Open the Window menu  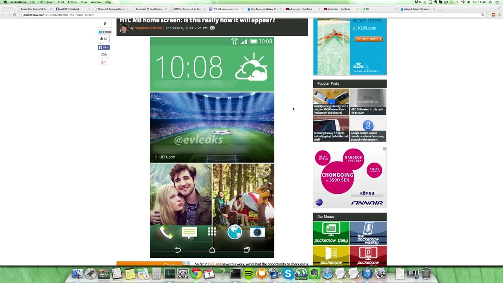[96, 2]
